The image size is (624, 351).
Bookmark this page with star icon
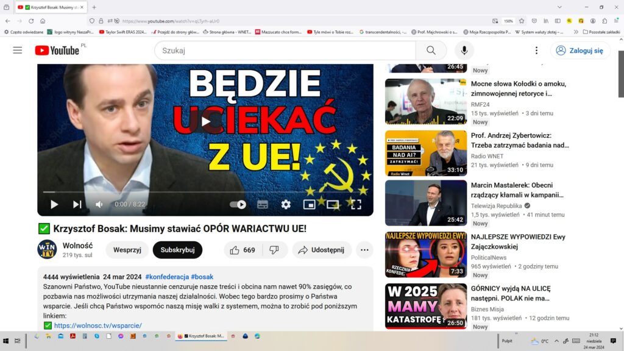(x=522, y=21)
